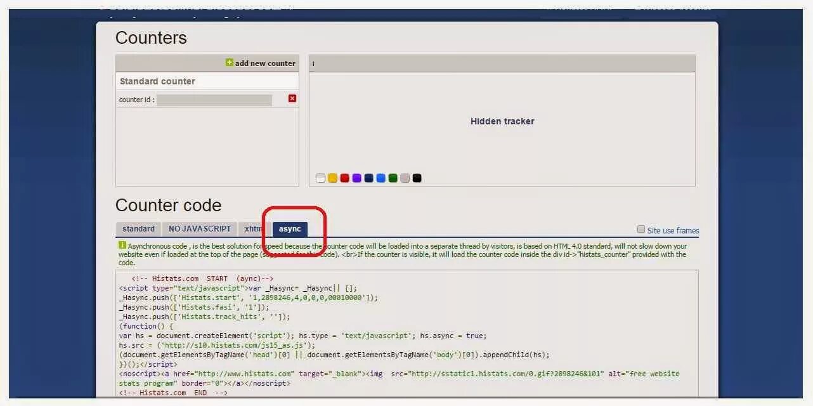Image resolution: width=813 pixels, height=406 pixels.
Task: Choose the black color swatch
Action: point(417,178)
